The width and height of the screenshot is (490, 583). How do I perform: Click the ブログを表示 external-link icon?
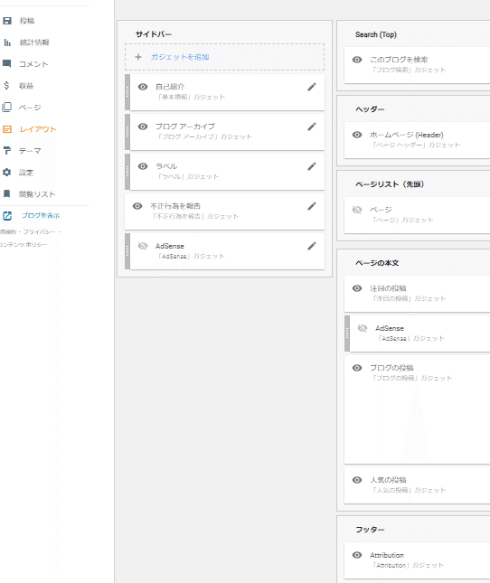coord(7,216)
